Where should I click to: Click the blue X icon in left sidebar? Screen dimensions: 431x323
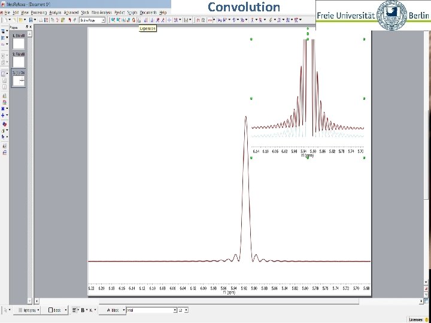(x=3, y=108)
